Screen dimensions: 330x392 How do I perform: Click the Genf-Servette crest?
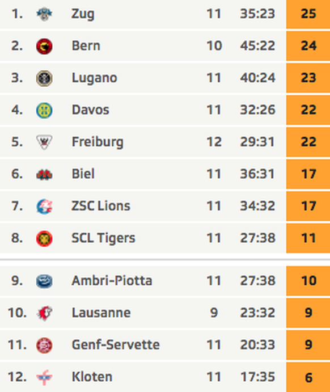point(44,345)
